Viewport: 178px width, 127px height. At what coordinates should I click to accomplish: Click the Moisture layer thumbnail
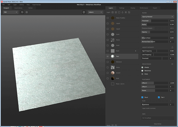tap(113, 62)
